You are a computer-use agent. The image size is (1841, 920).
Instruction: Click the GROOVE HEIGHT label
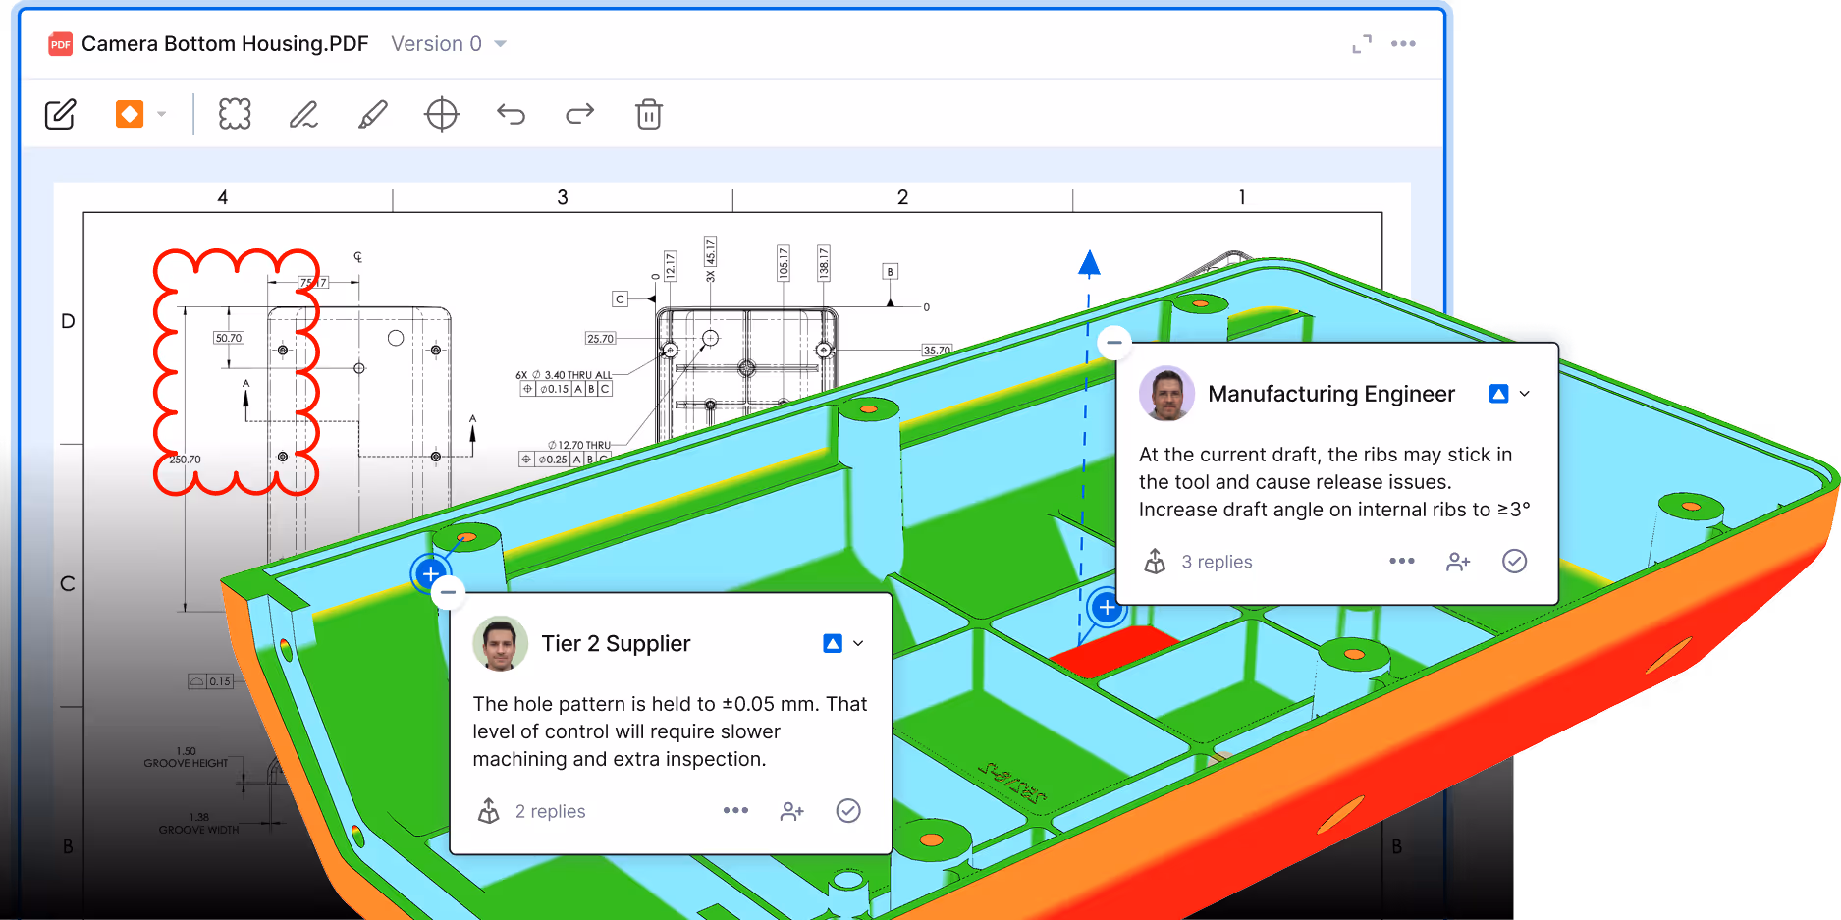point(186,763)
